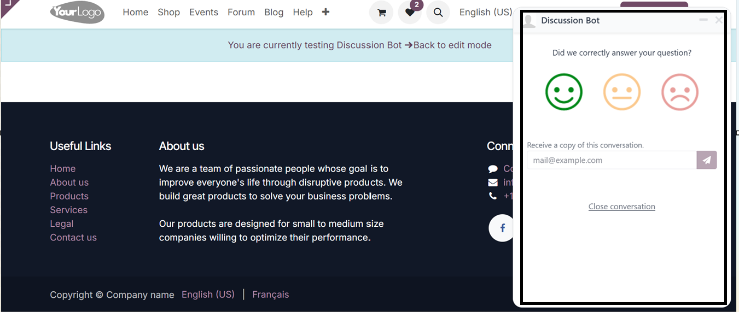This screenshot has height=312, width=739.
Task: Click the YourLogo site logo
Action: [x=77, y=12]
